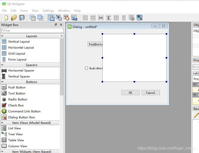Open the Window menu
Screen dimensions: 199x153
click(x=64, y=11)
